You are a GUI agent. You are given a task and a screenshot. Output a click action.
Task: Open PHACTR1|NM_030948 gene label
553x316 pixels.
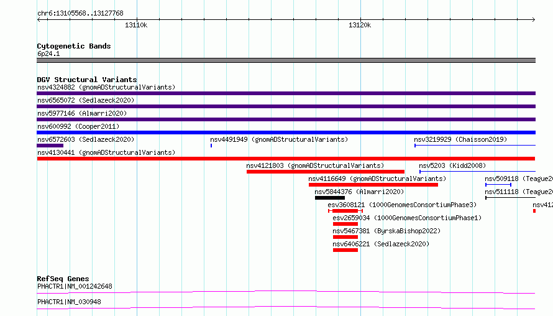[69, 302]
